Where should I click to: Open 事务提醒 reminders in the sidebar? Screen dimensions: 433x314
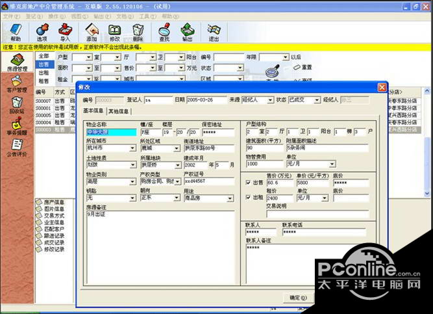point(17,126)
